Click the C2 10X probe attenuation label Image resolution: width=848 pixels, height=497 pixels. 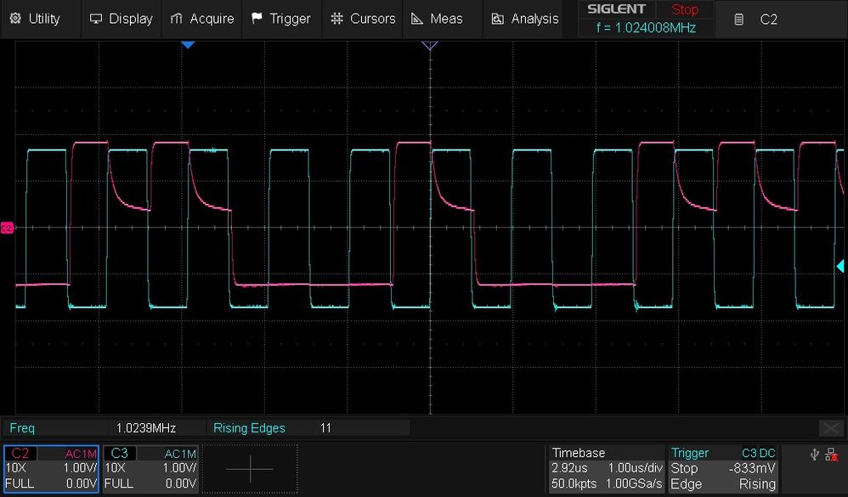click(x=15, y=468)
